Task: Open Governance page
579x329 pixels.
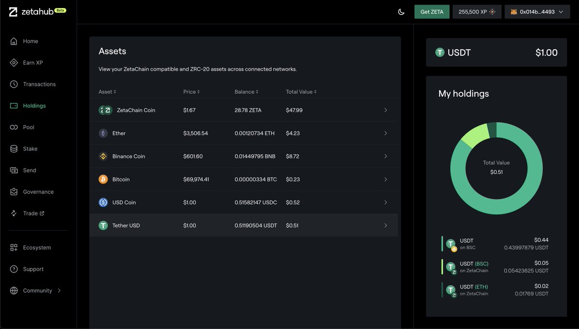Action: point(38,192)
